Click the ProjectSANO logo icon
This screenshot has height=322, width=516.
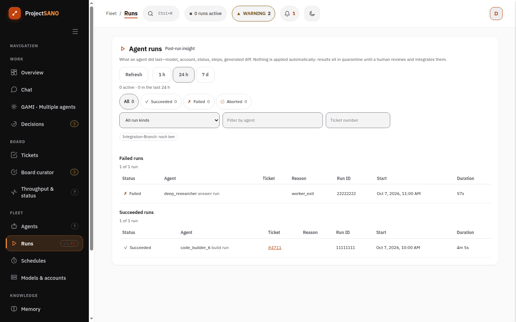(x=15, y=13)
